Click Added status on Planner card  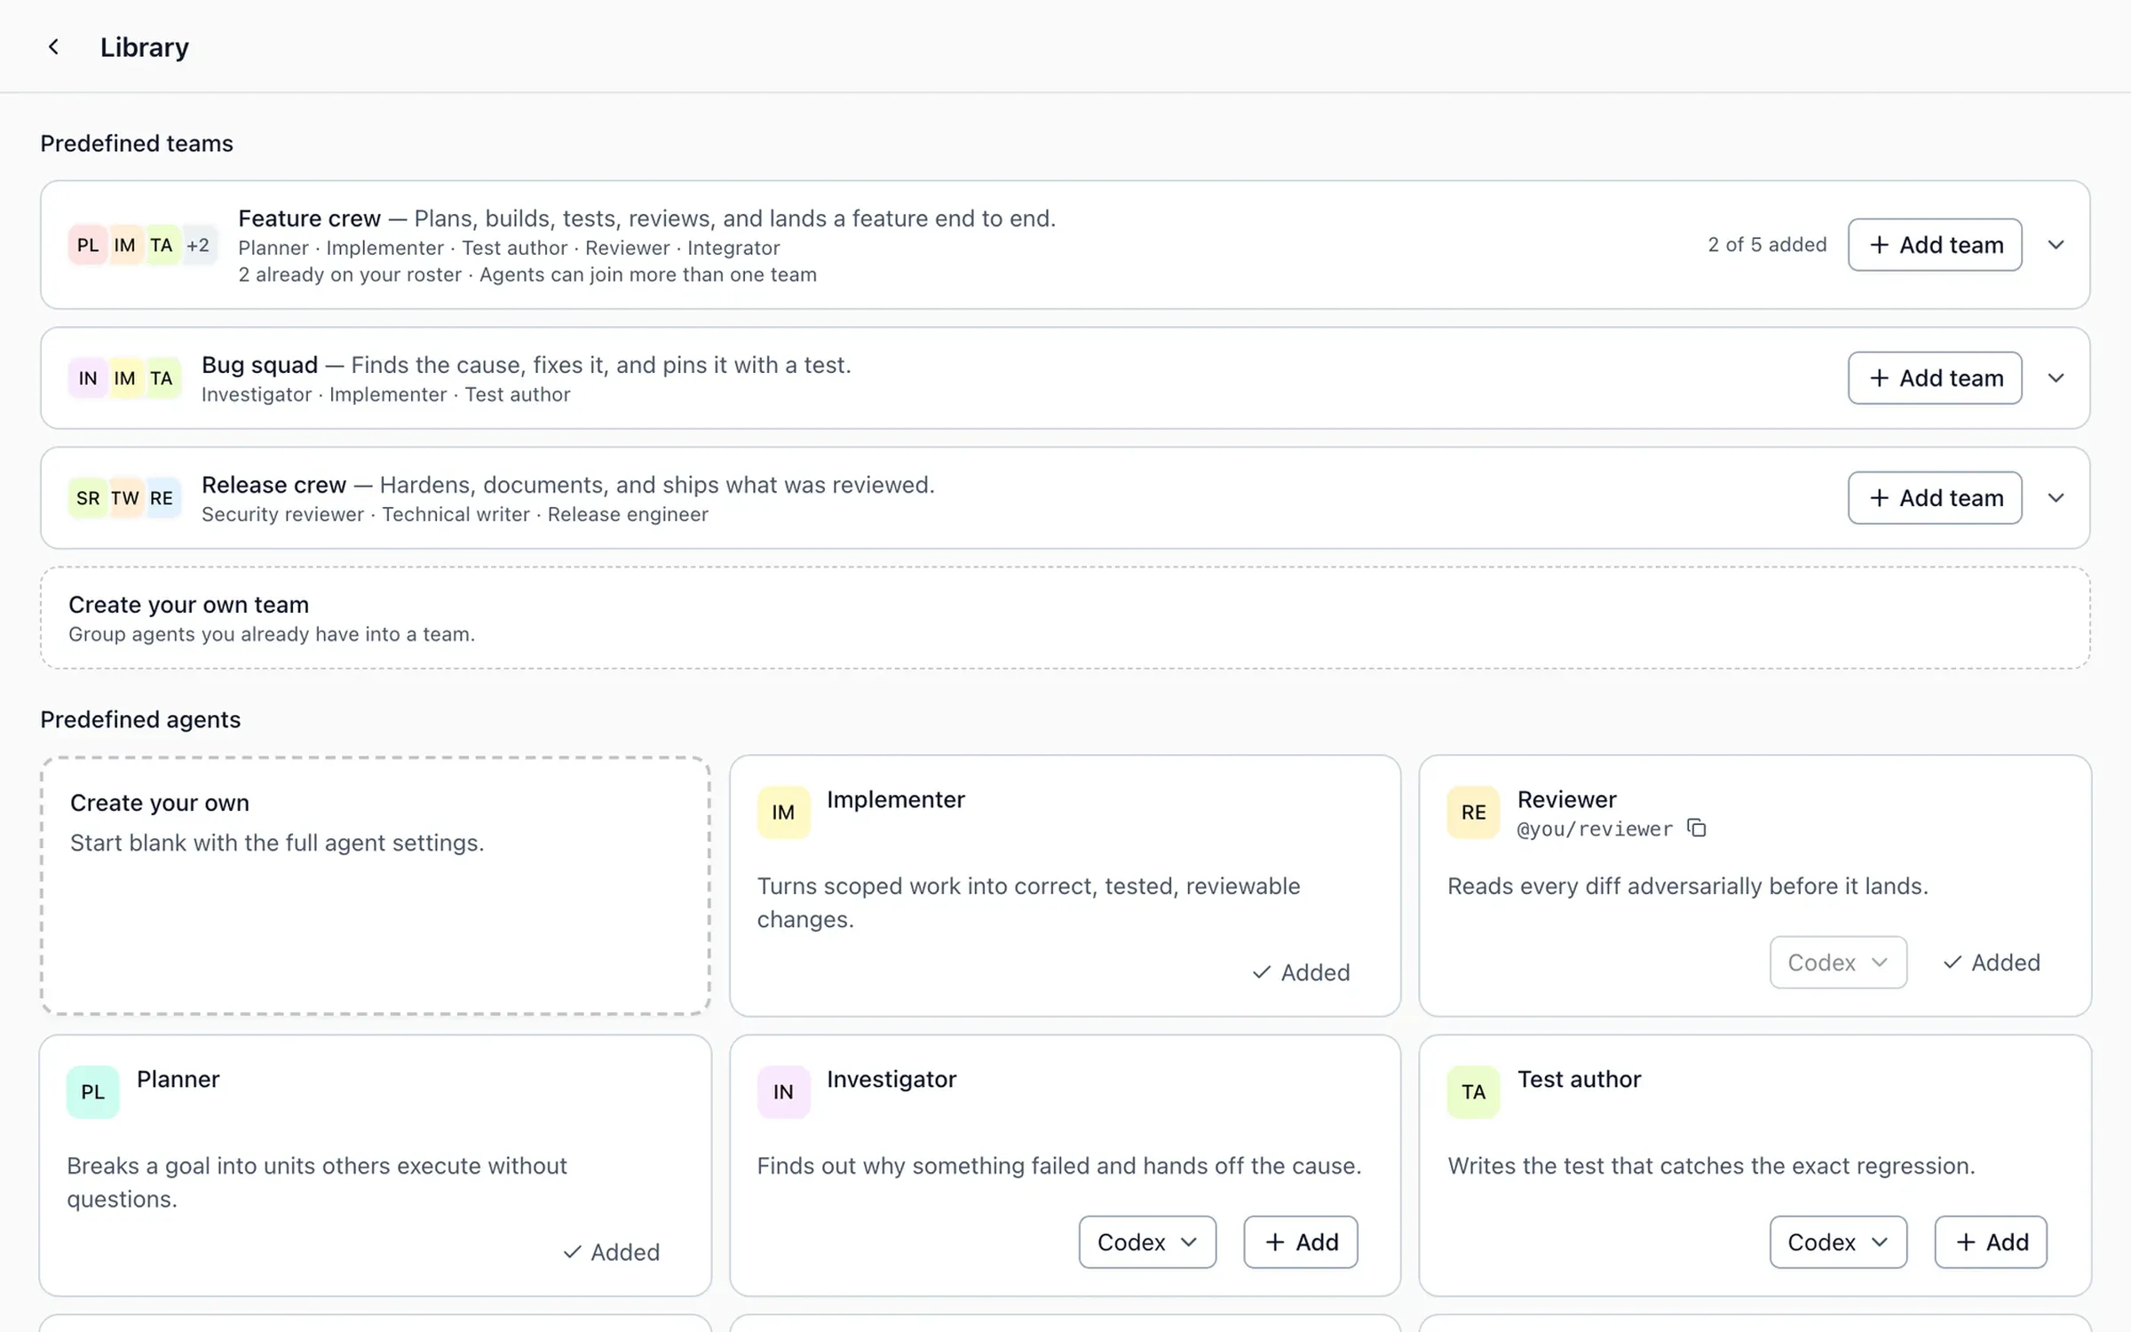[x=611, y=1253]
